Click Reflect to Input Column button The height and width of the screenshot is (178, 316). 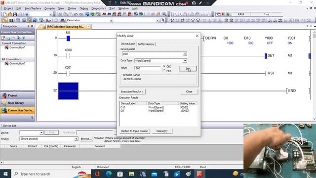click(134, 131)
